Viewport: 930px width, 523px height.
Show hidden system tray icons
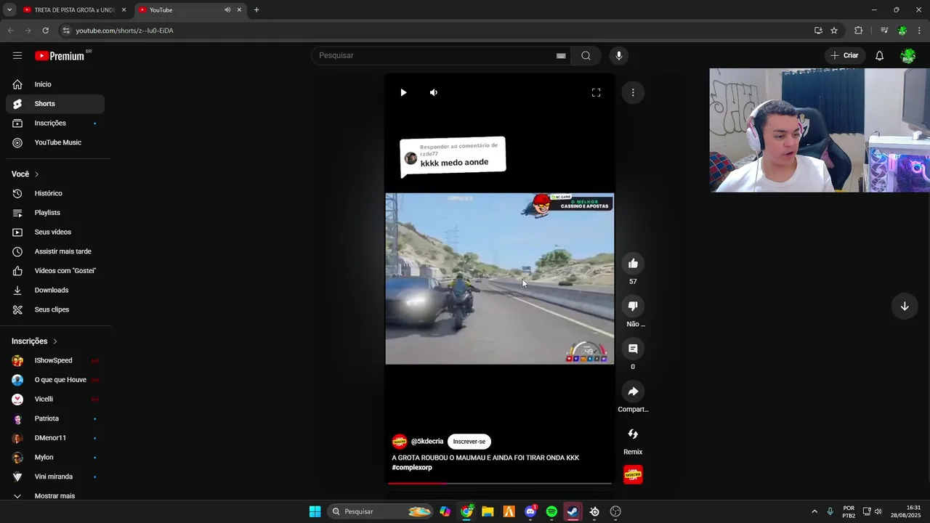(814, 511)
